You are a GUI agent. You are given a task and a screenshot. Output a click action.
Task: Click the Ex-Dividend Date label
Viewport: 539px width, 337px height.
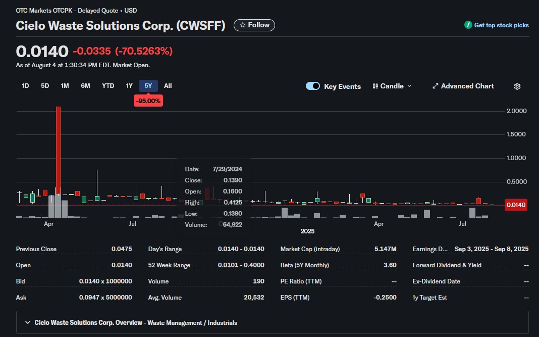click(436, 281)
